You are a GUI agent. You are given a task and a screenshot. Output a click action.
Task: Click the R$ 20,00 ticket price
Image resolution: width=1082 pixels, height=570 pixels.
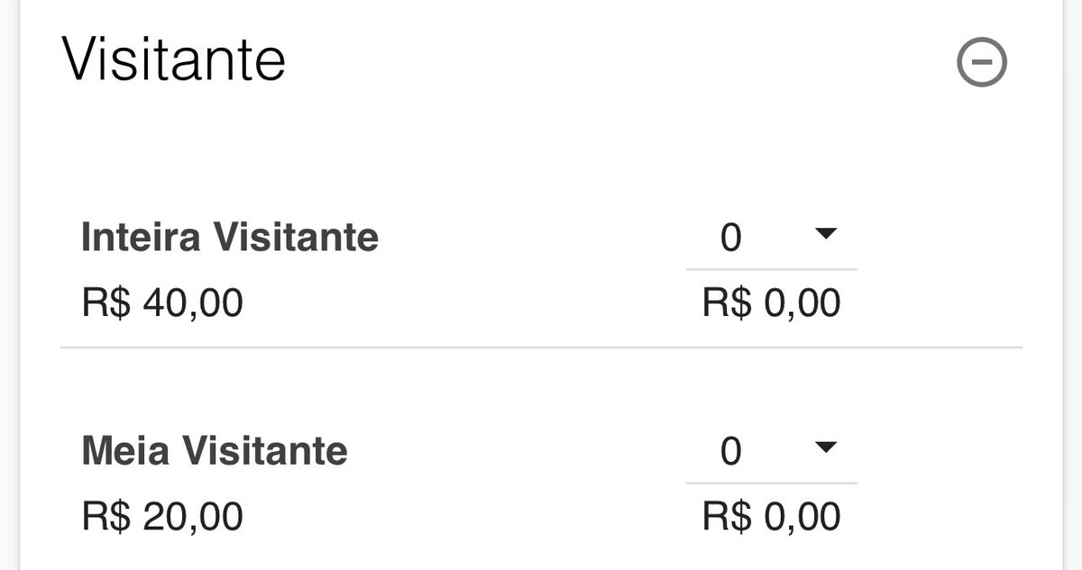162,517
